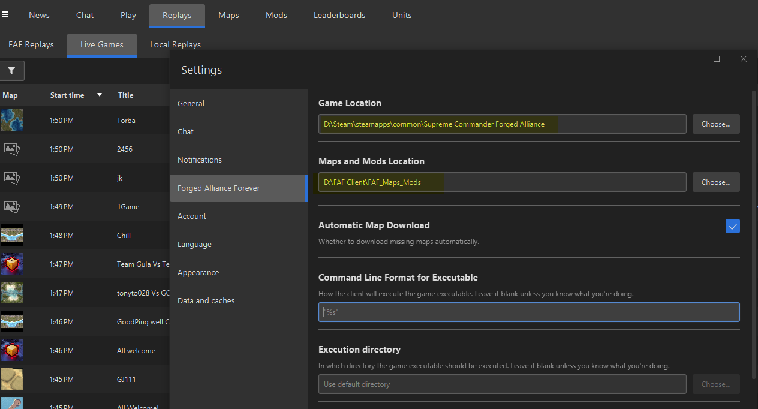Screen dimensions: 758x409
Task: Open General settings category
Action: pos(239,103)
